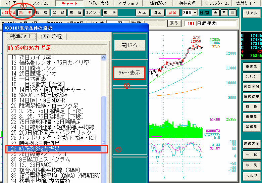Select item 17 14日V-R・信用取組チャート

[54, 90]
